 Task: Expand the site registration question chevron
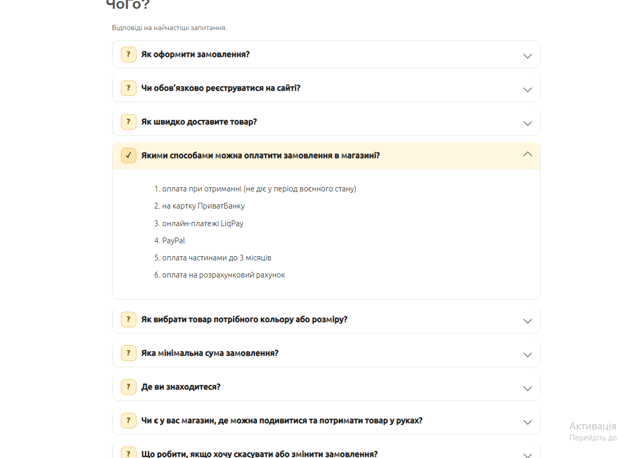pos(527,90)
